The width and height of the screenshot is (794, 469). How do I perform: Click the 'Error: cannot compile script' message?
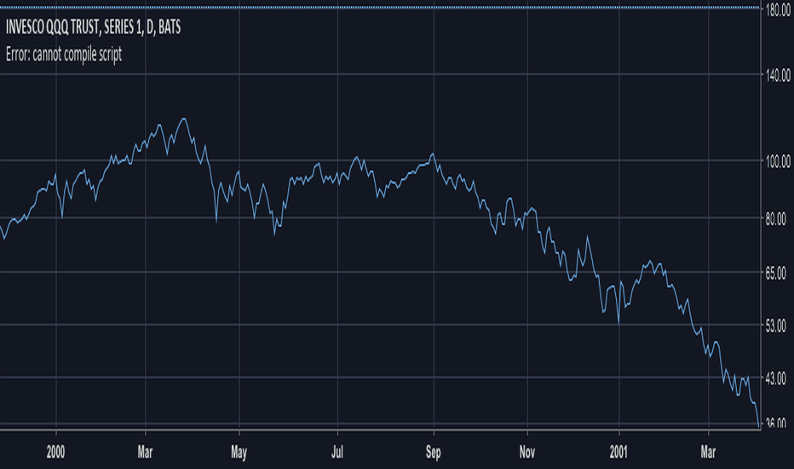point(64,55)
